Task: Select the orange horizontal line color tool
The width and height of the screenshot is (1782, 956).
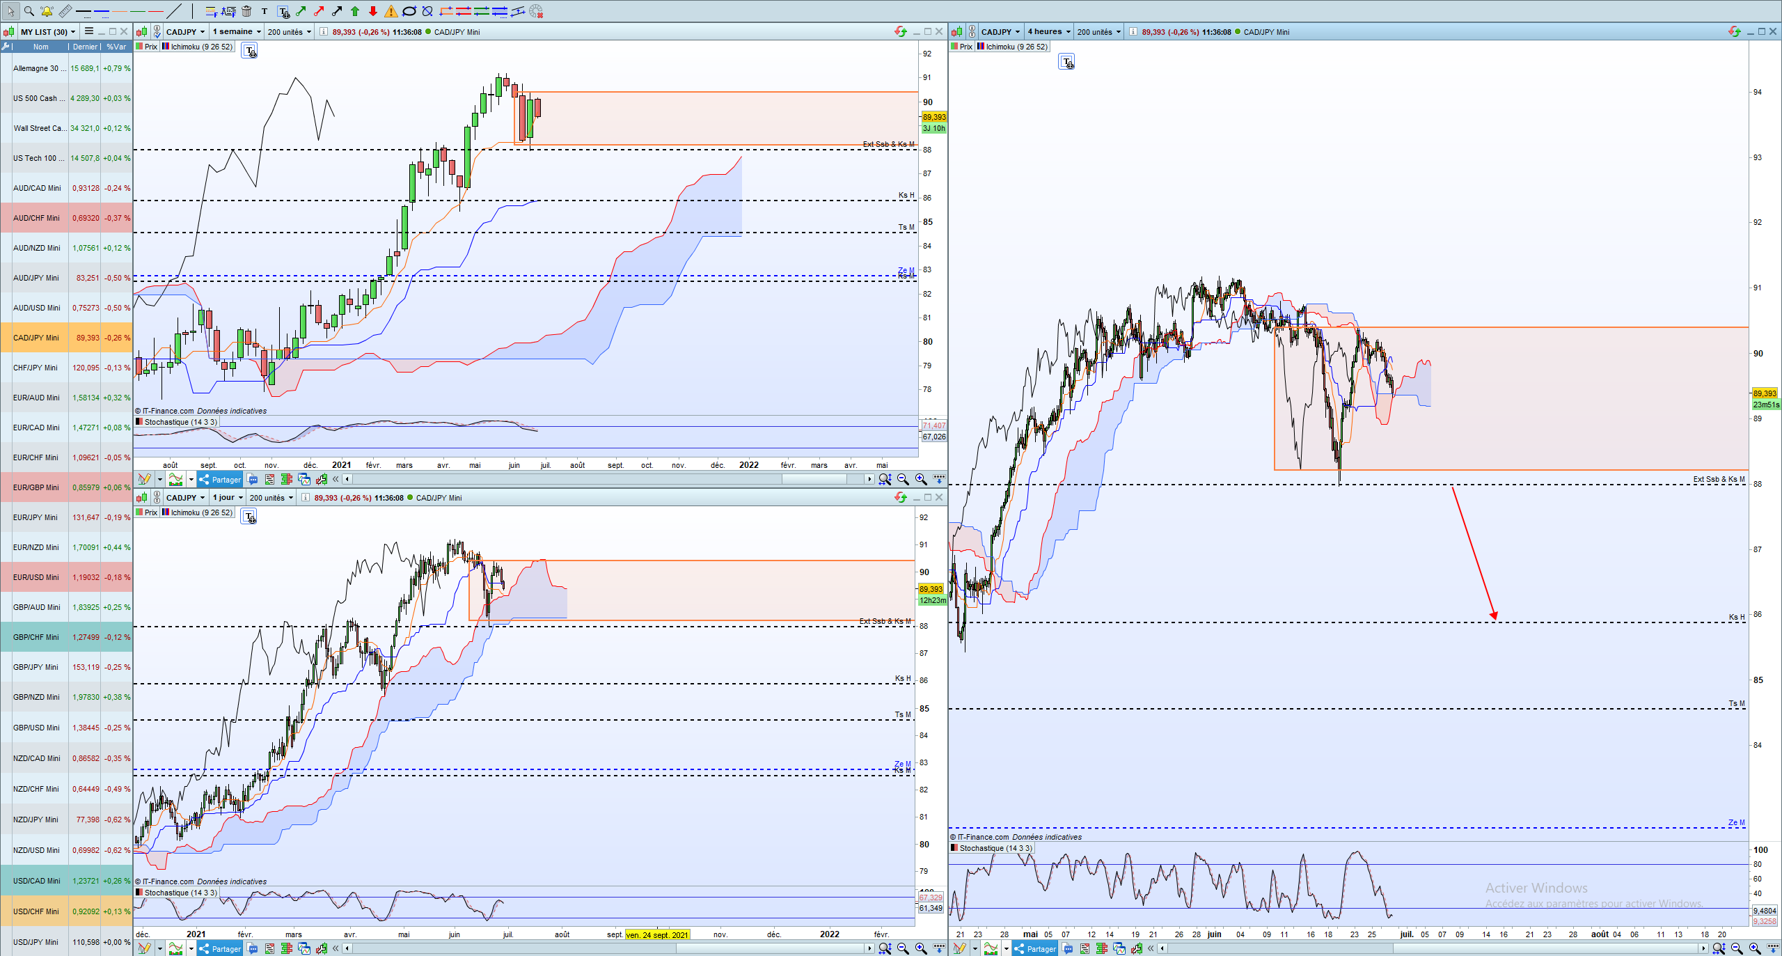Action: 120,11
